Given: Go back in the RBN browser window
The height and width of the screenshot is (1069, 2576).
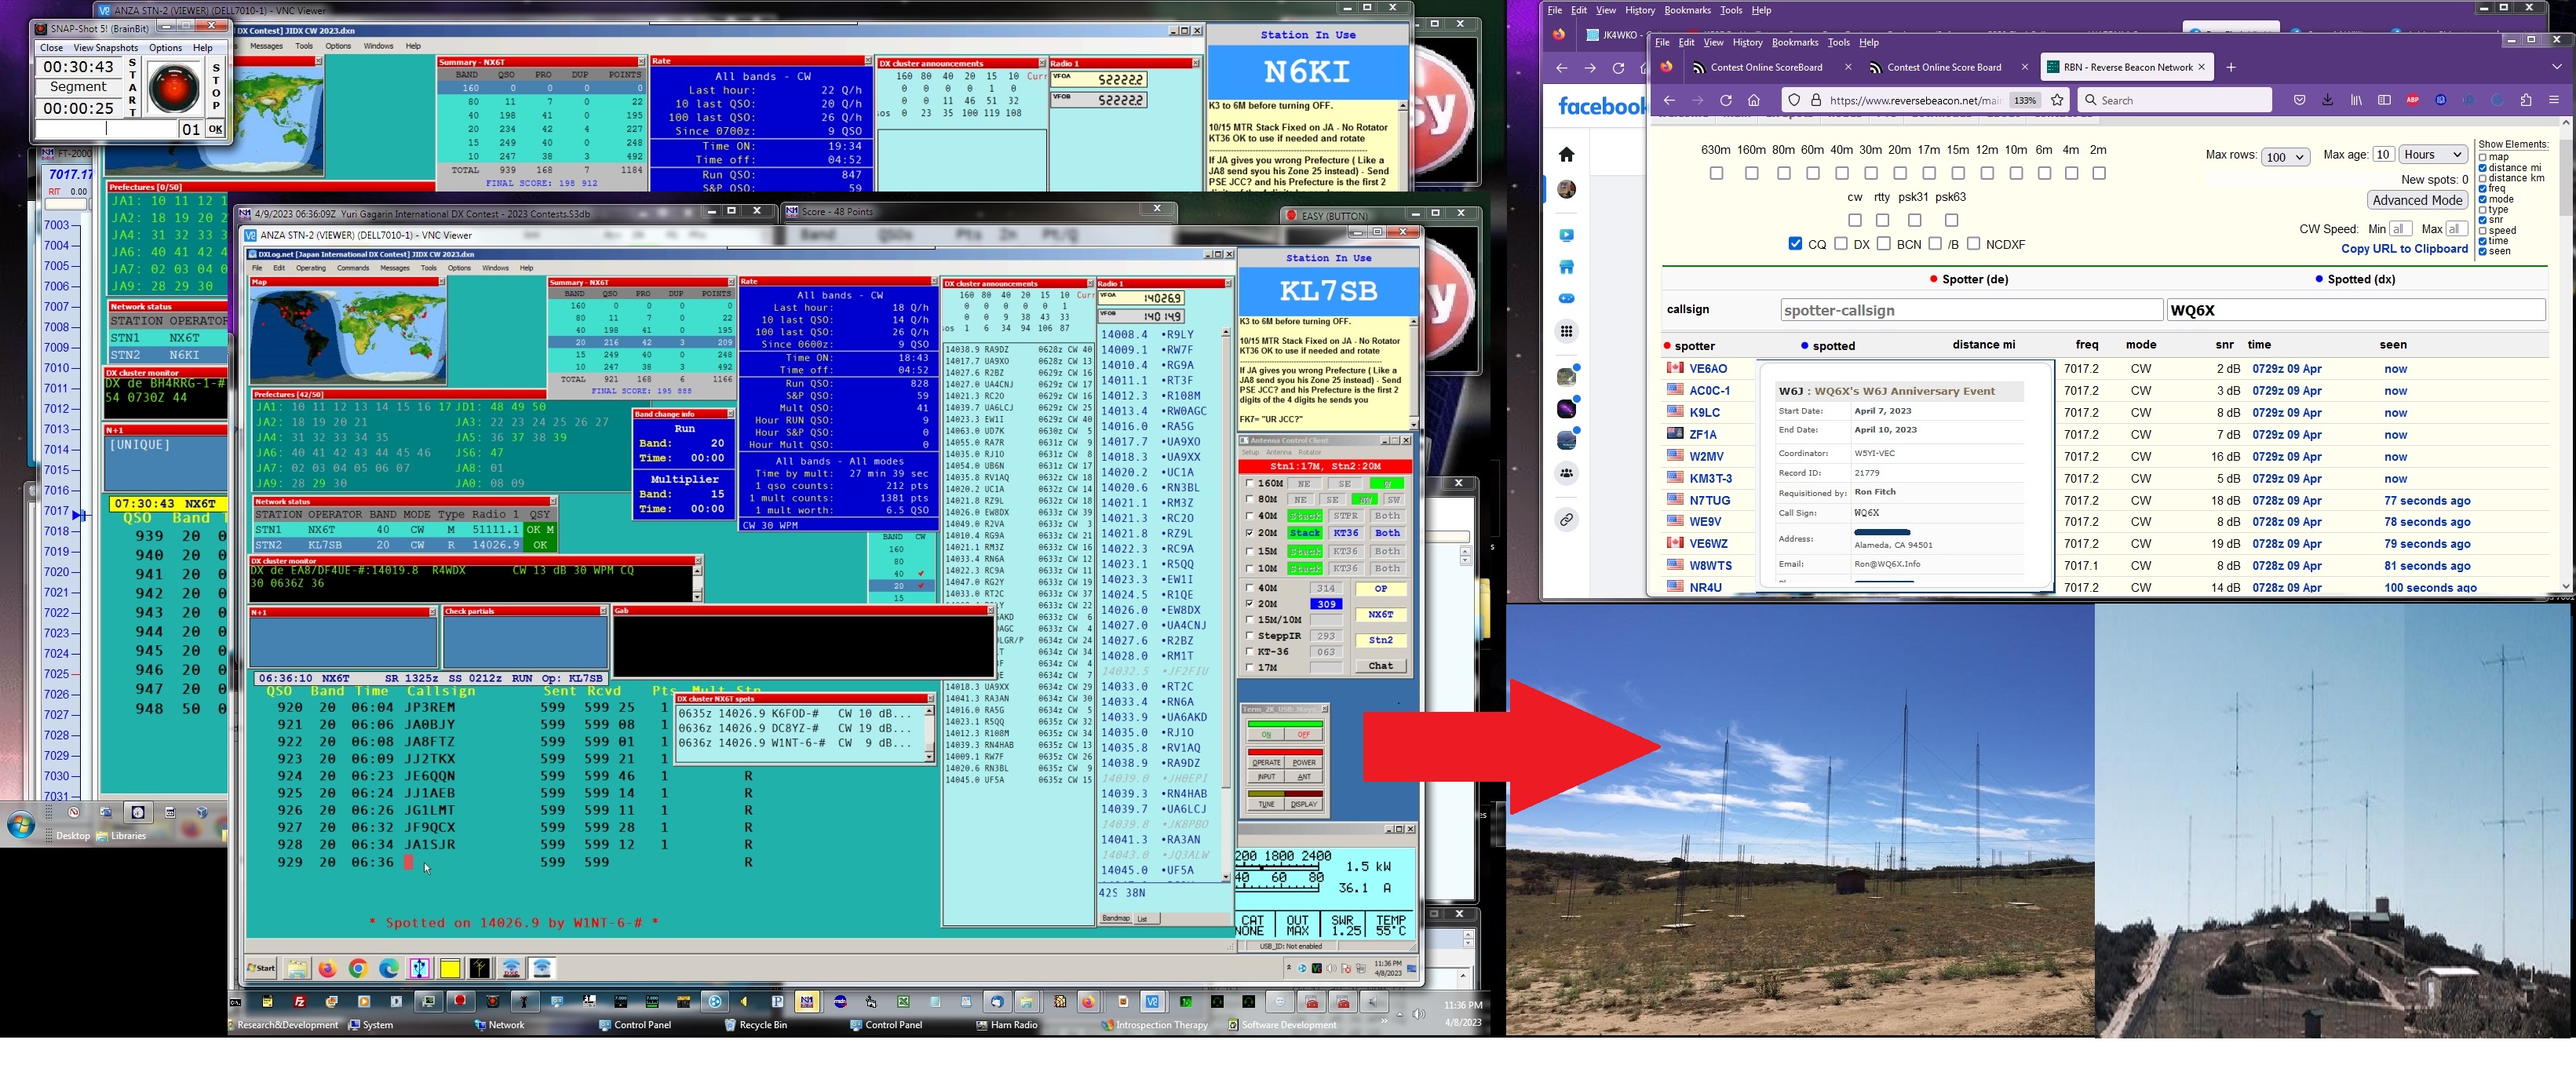Looking at the screenshot, I should pos(1669,100).
